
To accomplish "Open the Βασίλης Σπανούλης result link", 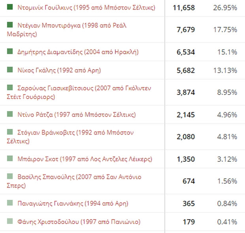I will click(x=74, y=181).
